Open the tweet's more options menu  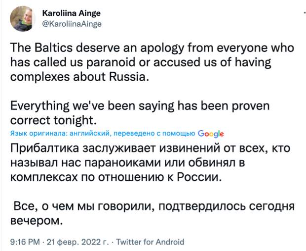click(305, 12)
